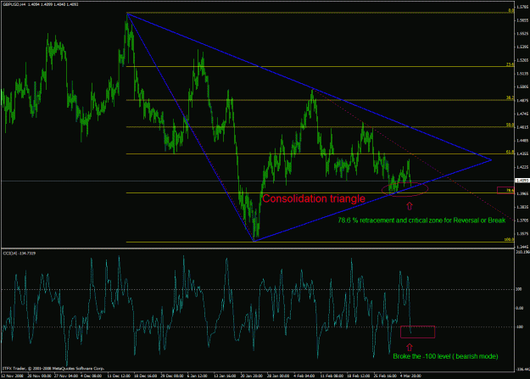Select the Fibonacci 38.2 level label
This screenshot has width=530, height=379.
click(510, 98)
